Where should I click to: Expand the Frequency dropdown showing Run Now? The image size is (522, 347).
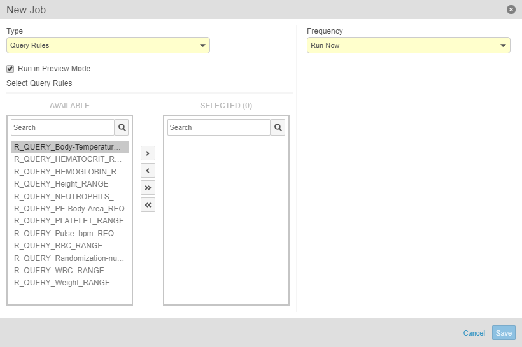pyautogui.click(x=408, y=45)
